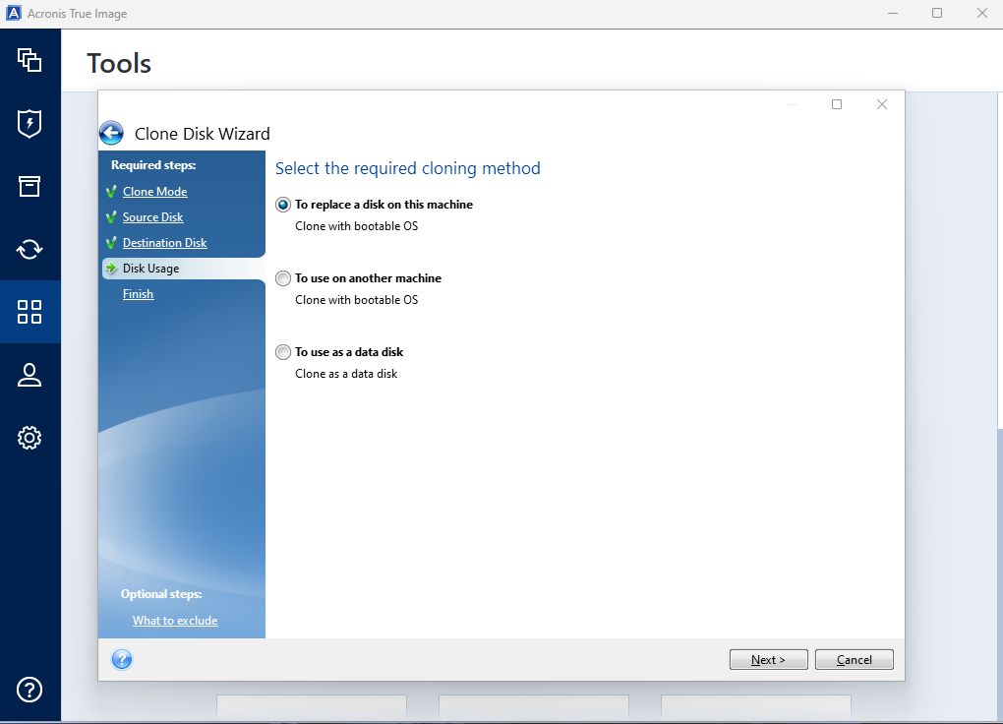Go back using the wizard's blue arrow
The width and height of the screenshot is (1003, 724).
click(x=111, y=133)
